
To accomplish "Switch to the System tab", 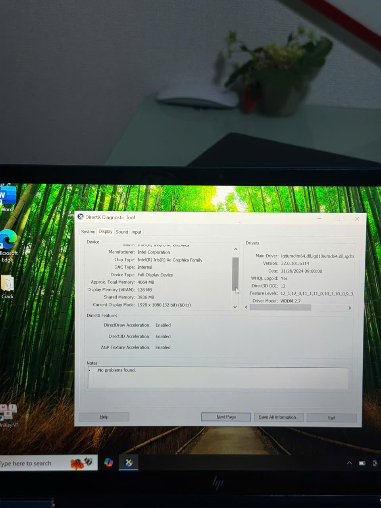I will (88, 232).
